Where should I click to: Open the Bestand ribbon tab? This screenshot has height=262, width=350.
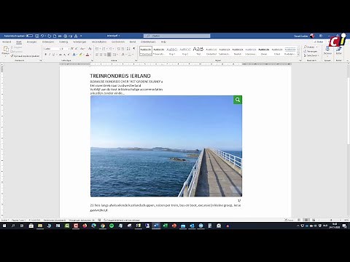pos(7,41)
